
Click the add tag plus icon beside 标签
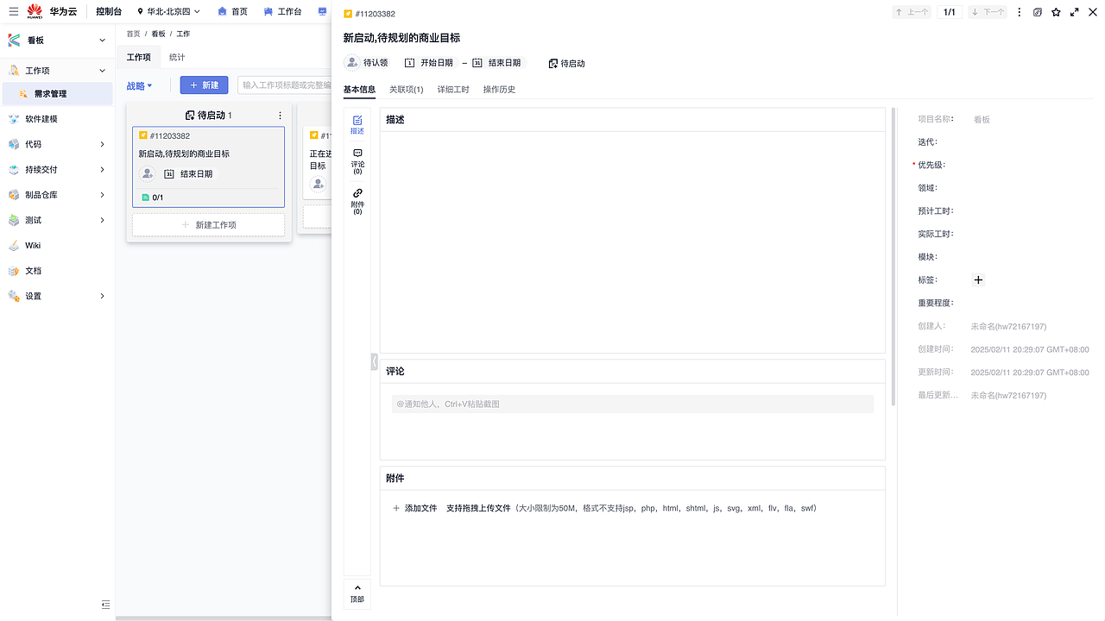pos(978,279)
